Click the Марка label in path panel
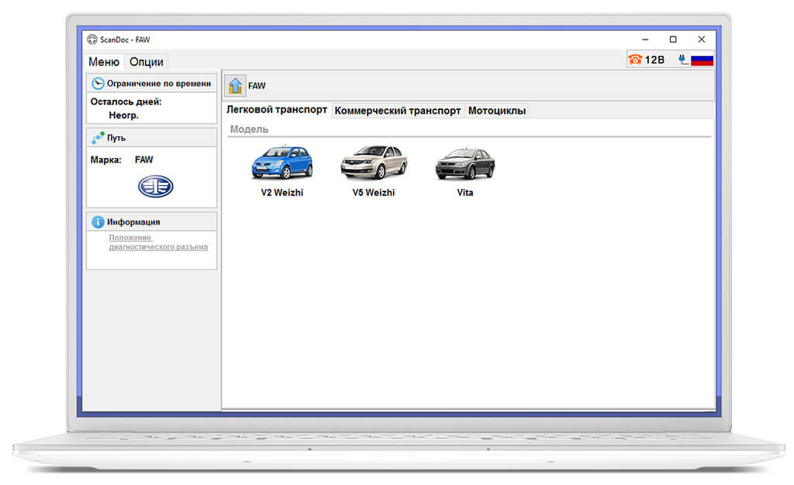This screenshot has height=485, width=794. [105, 160]
